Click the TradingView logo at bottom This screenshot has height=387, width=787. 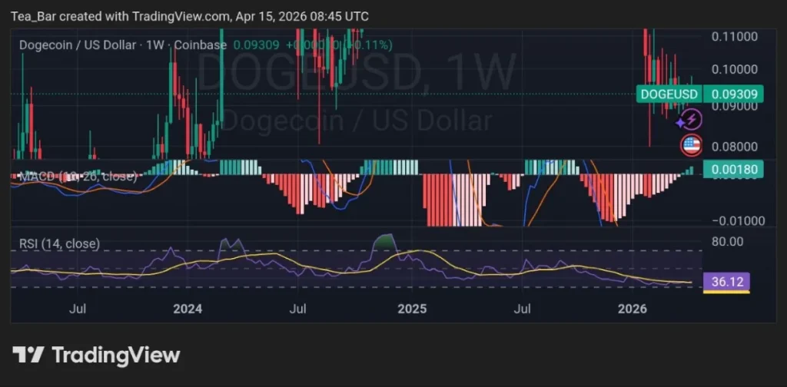tap(96, 355)
